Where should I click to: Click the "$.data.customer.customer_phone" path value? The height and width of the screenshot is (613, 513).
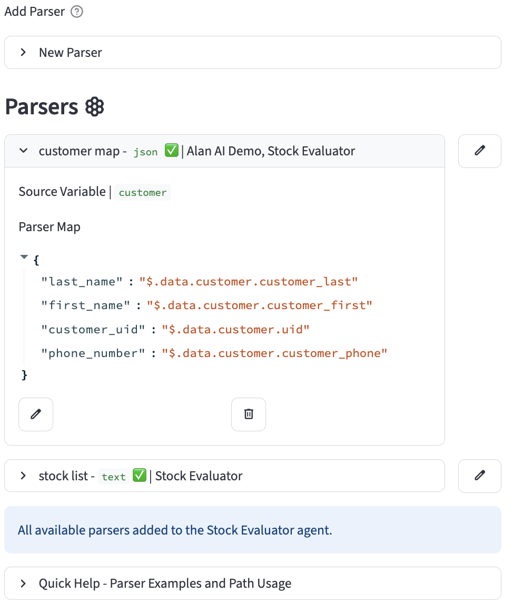[x=274, y=353]
